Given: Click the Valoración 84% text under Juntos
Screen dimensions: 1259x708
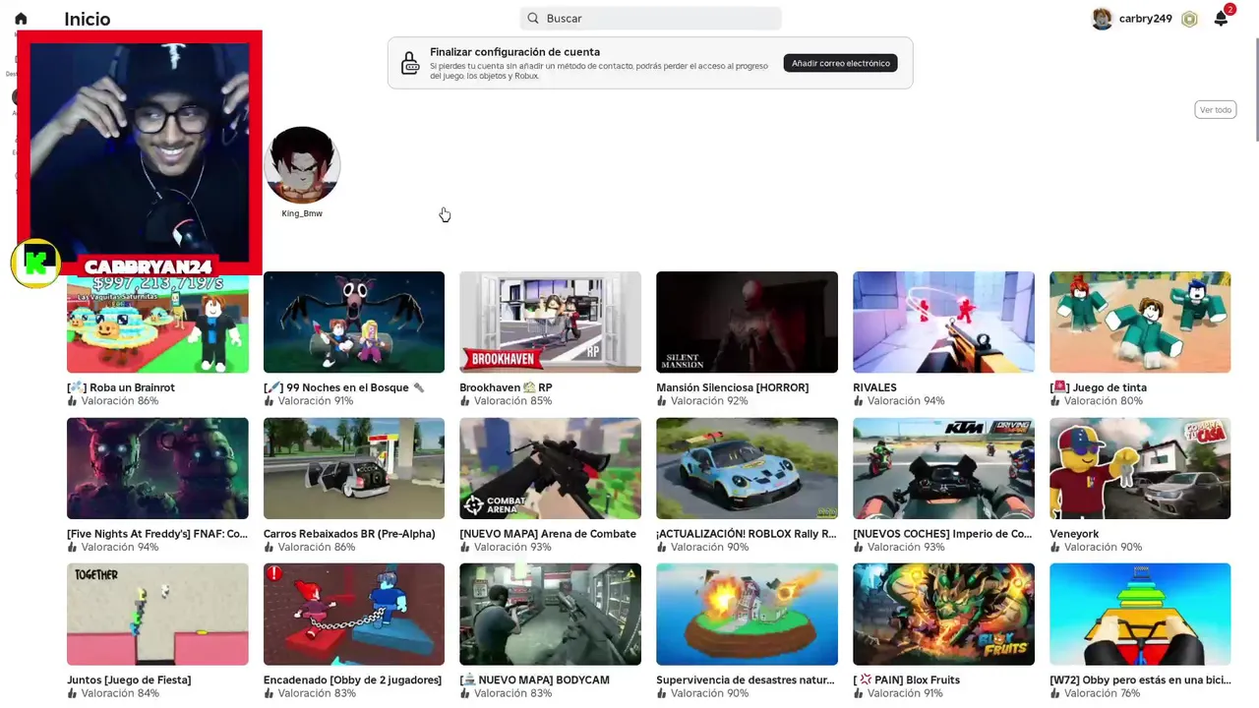Looking at the screenshot, I should coord(120,693).
